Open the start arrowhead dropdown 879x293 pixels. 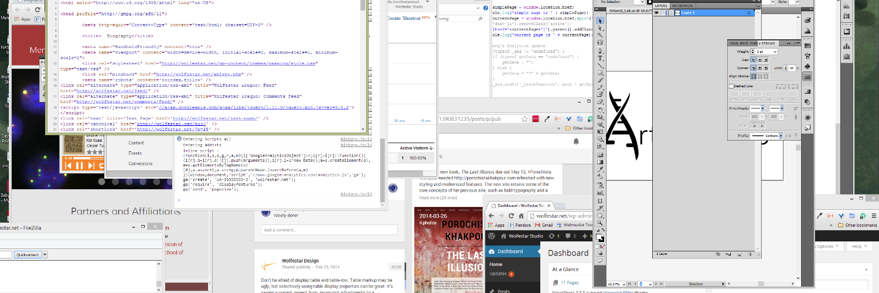[x=762, y=108]
